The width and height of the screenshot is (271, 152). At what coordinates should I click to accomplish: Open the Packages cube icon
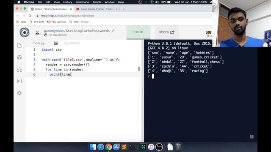[x=19, y=57]
